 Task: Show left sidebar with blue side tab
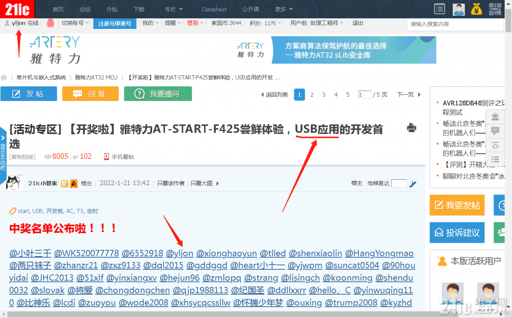pos(3,155)
